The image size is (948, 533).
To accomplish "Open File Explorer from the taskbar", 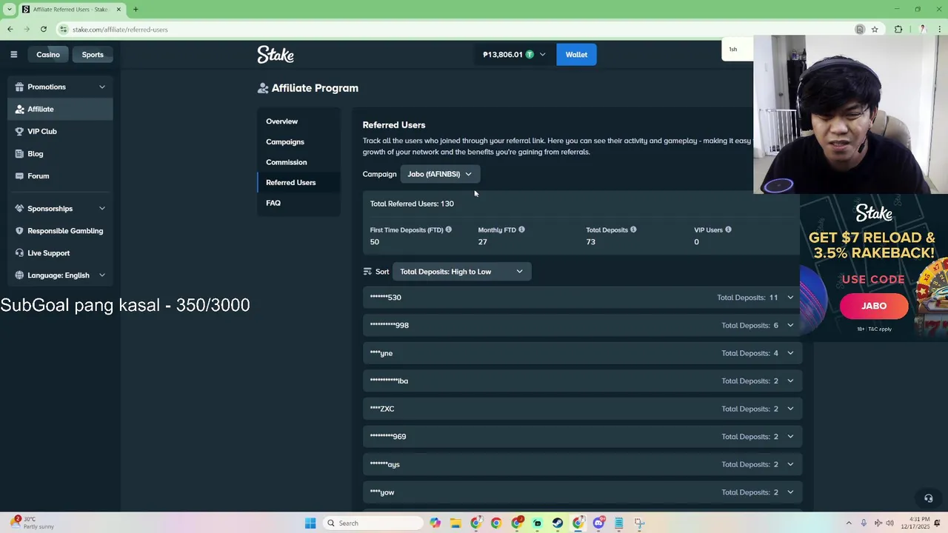I will pos(455,523).
